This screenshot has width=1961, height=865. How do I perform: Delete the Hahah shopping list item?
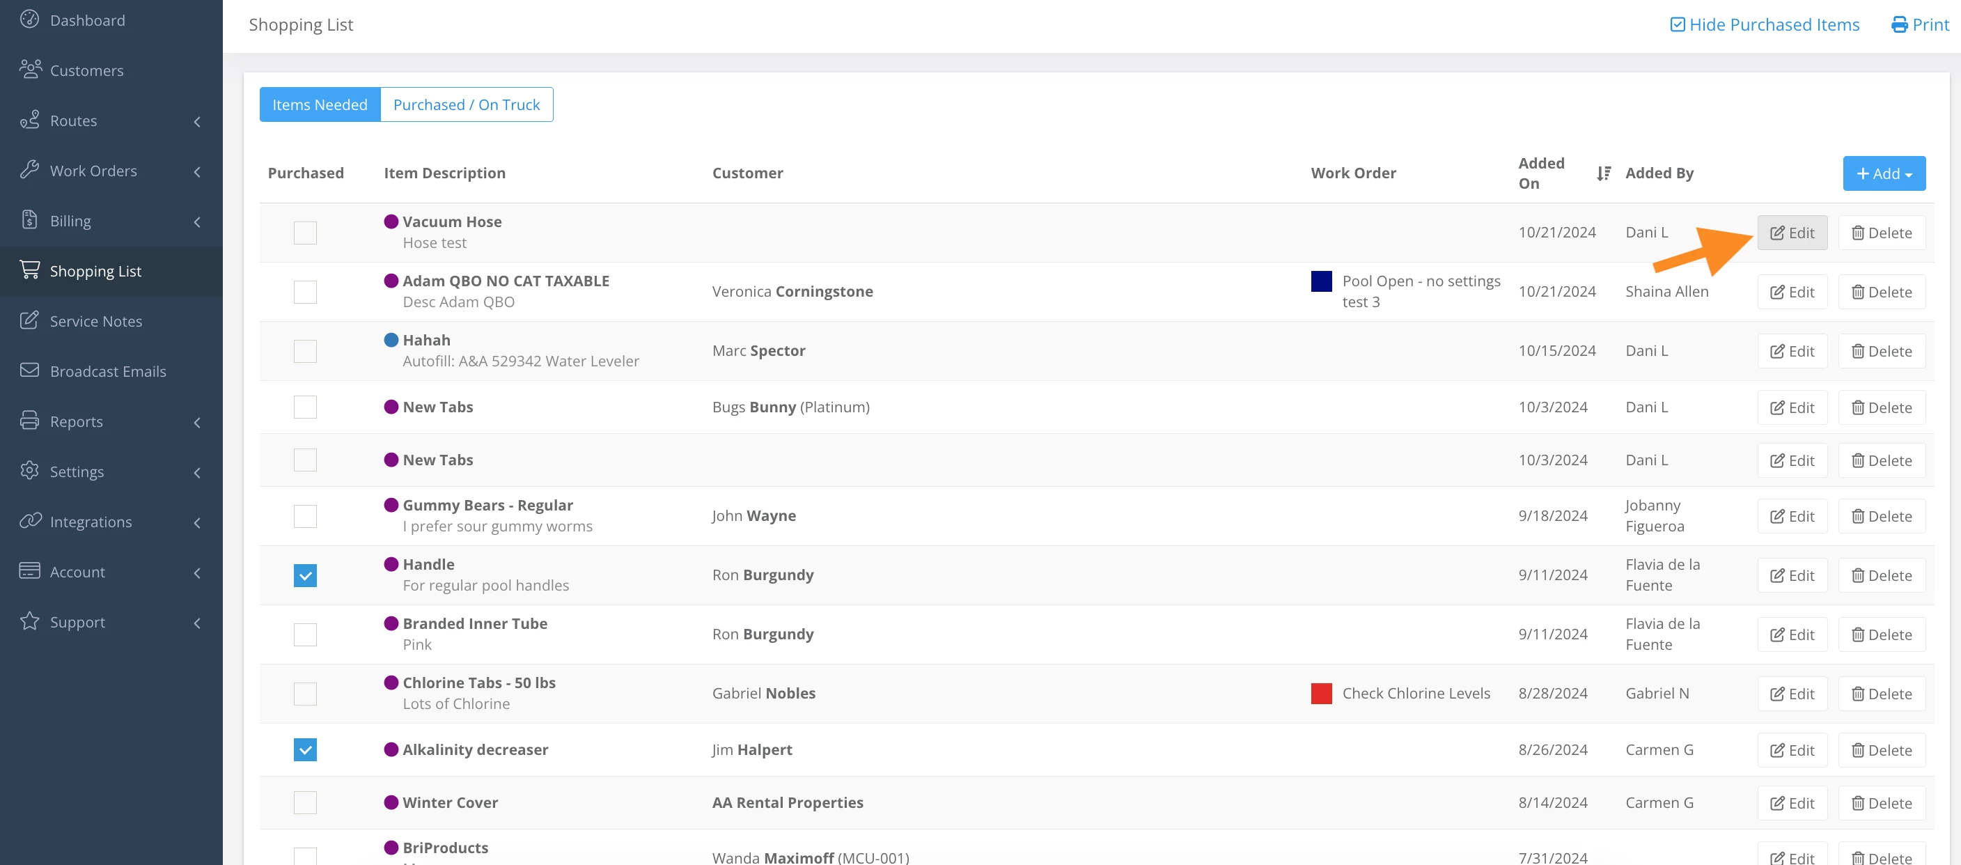pos(1881,351)
